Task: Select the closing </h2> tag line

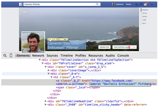Action: 57,91
